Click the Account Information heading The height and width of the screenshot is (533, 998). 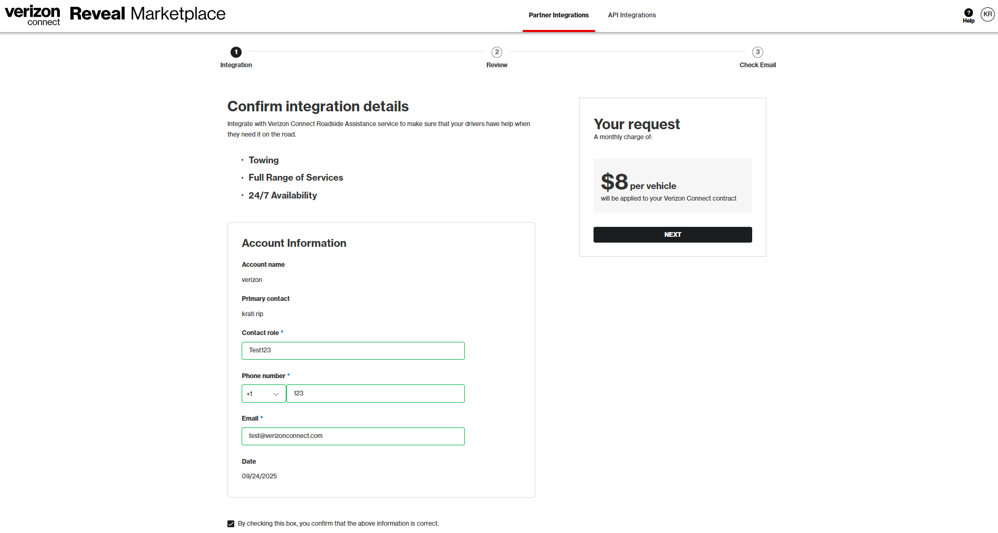[x=294, y=243]
